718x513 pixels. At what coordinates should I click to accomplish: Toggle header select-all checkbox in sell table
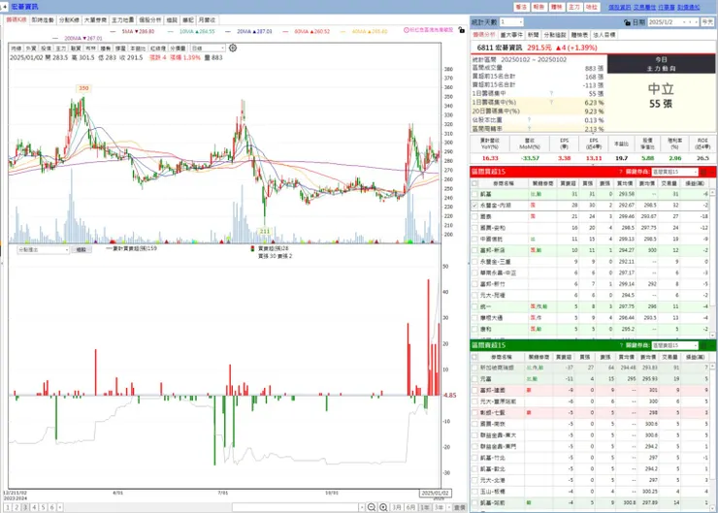(474, 357)
